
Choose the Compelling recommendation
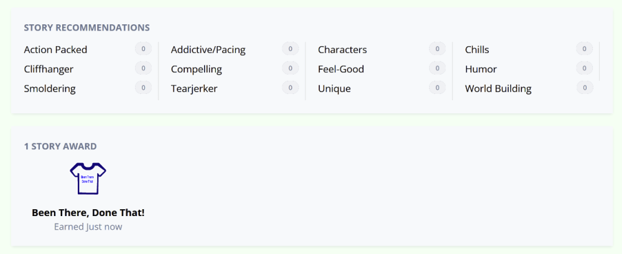pos(197,69)
